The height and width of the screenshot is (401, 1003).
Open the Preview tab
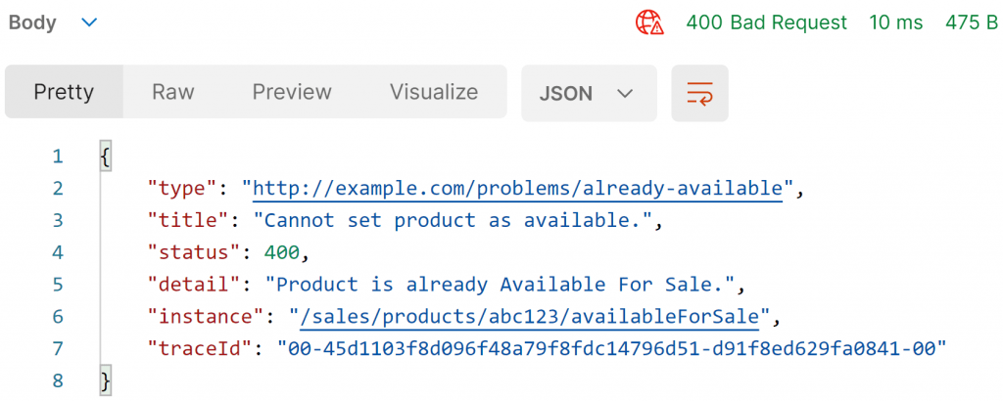292,92
